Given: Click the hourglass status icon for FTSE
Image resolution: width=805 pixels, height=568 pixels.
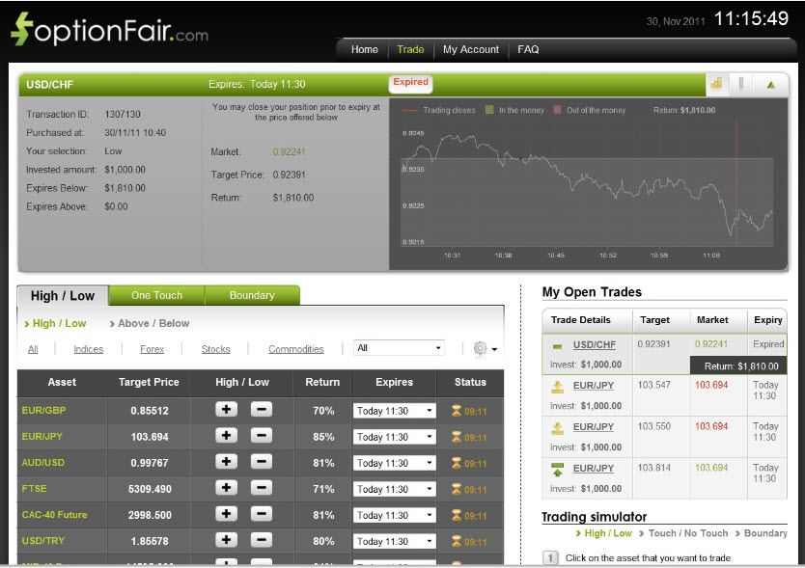Looking at the screenshot, I should point(456,489).
